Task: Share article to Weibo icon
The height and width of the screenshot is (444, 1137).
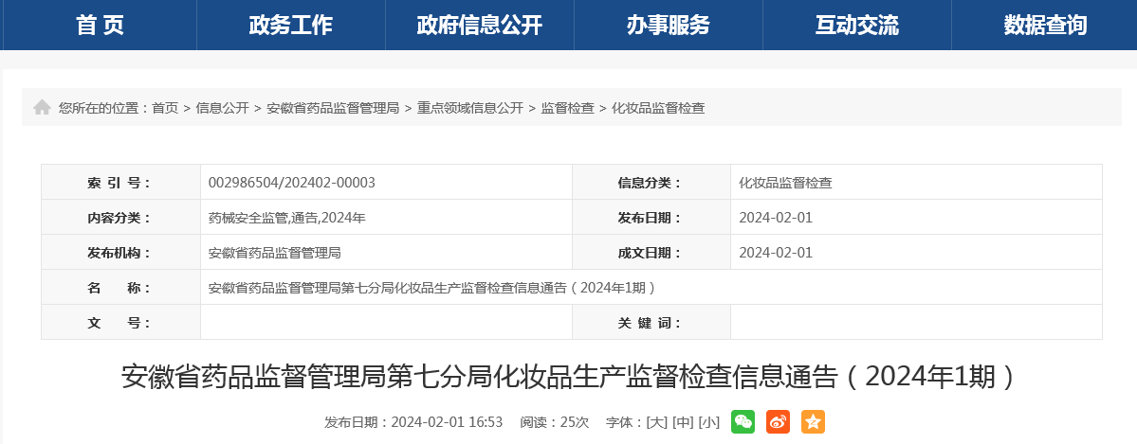Action: click(778, 421)
